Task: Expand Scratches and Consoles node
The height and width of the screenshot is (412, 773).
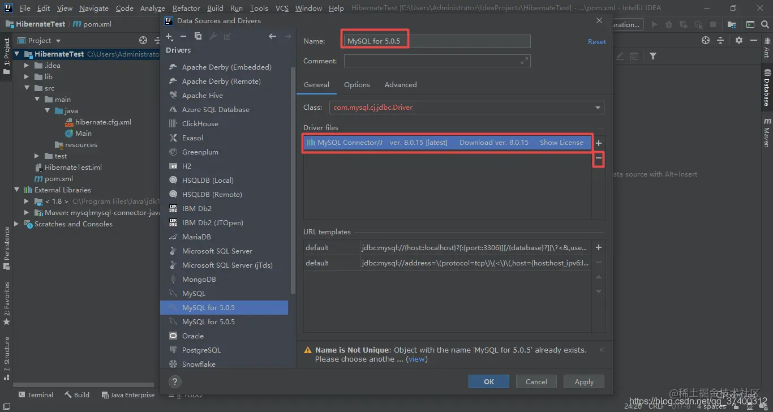Action: tap(17, 224)
